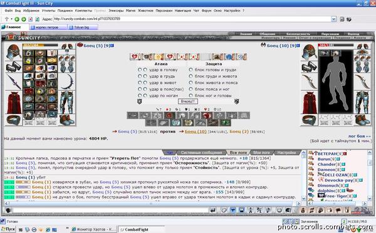Viewport: 376px width, 233px height.
Task: Switch to the "Все логи" chat tab
Action: (238, 152)
